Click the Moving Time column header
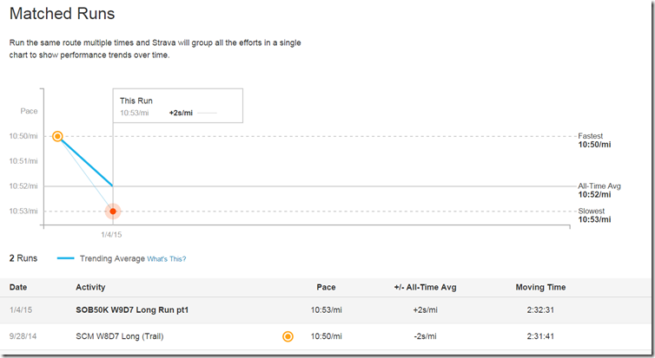Image resolution: width=655 pixels, height=358 pixels. (x=540, y=287)
